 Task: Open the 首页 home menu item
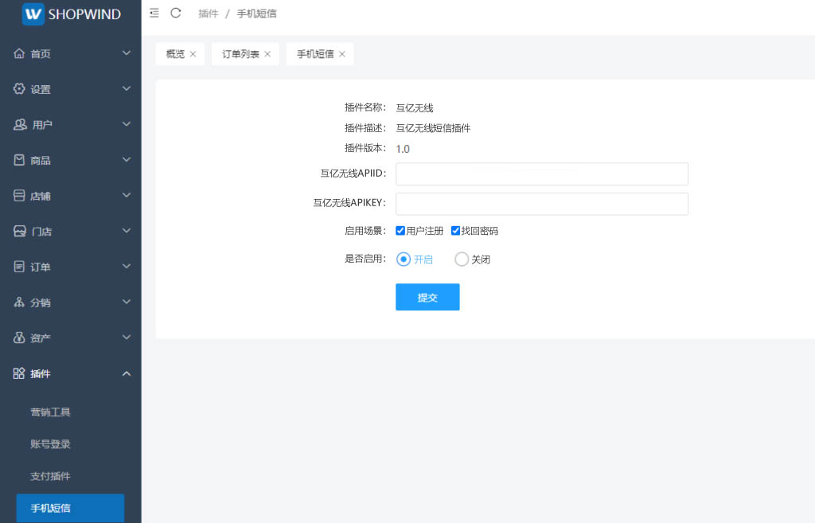click(x=40, y=53)
